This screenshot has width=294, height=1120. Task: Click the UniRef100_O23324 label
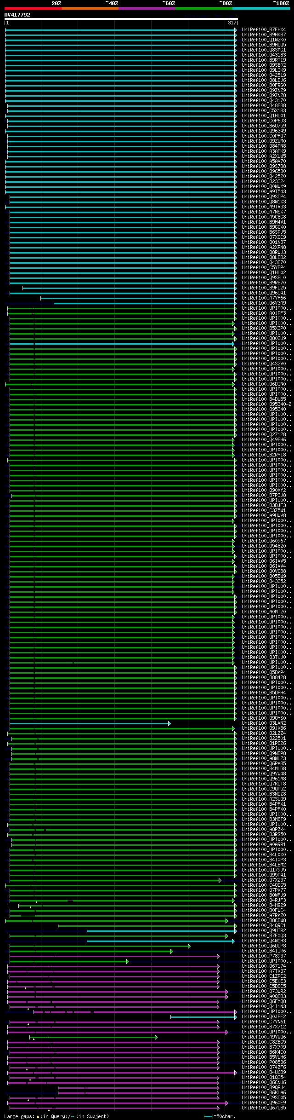tap(264, 182)
